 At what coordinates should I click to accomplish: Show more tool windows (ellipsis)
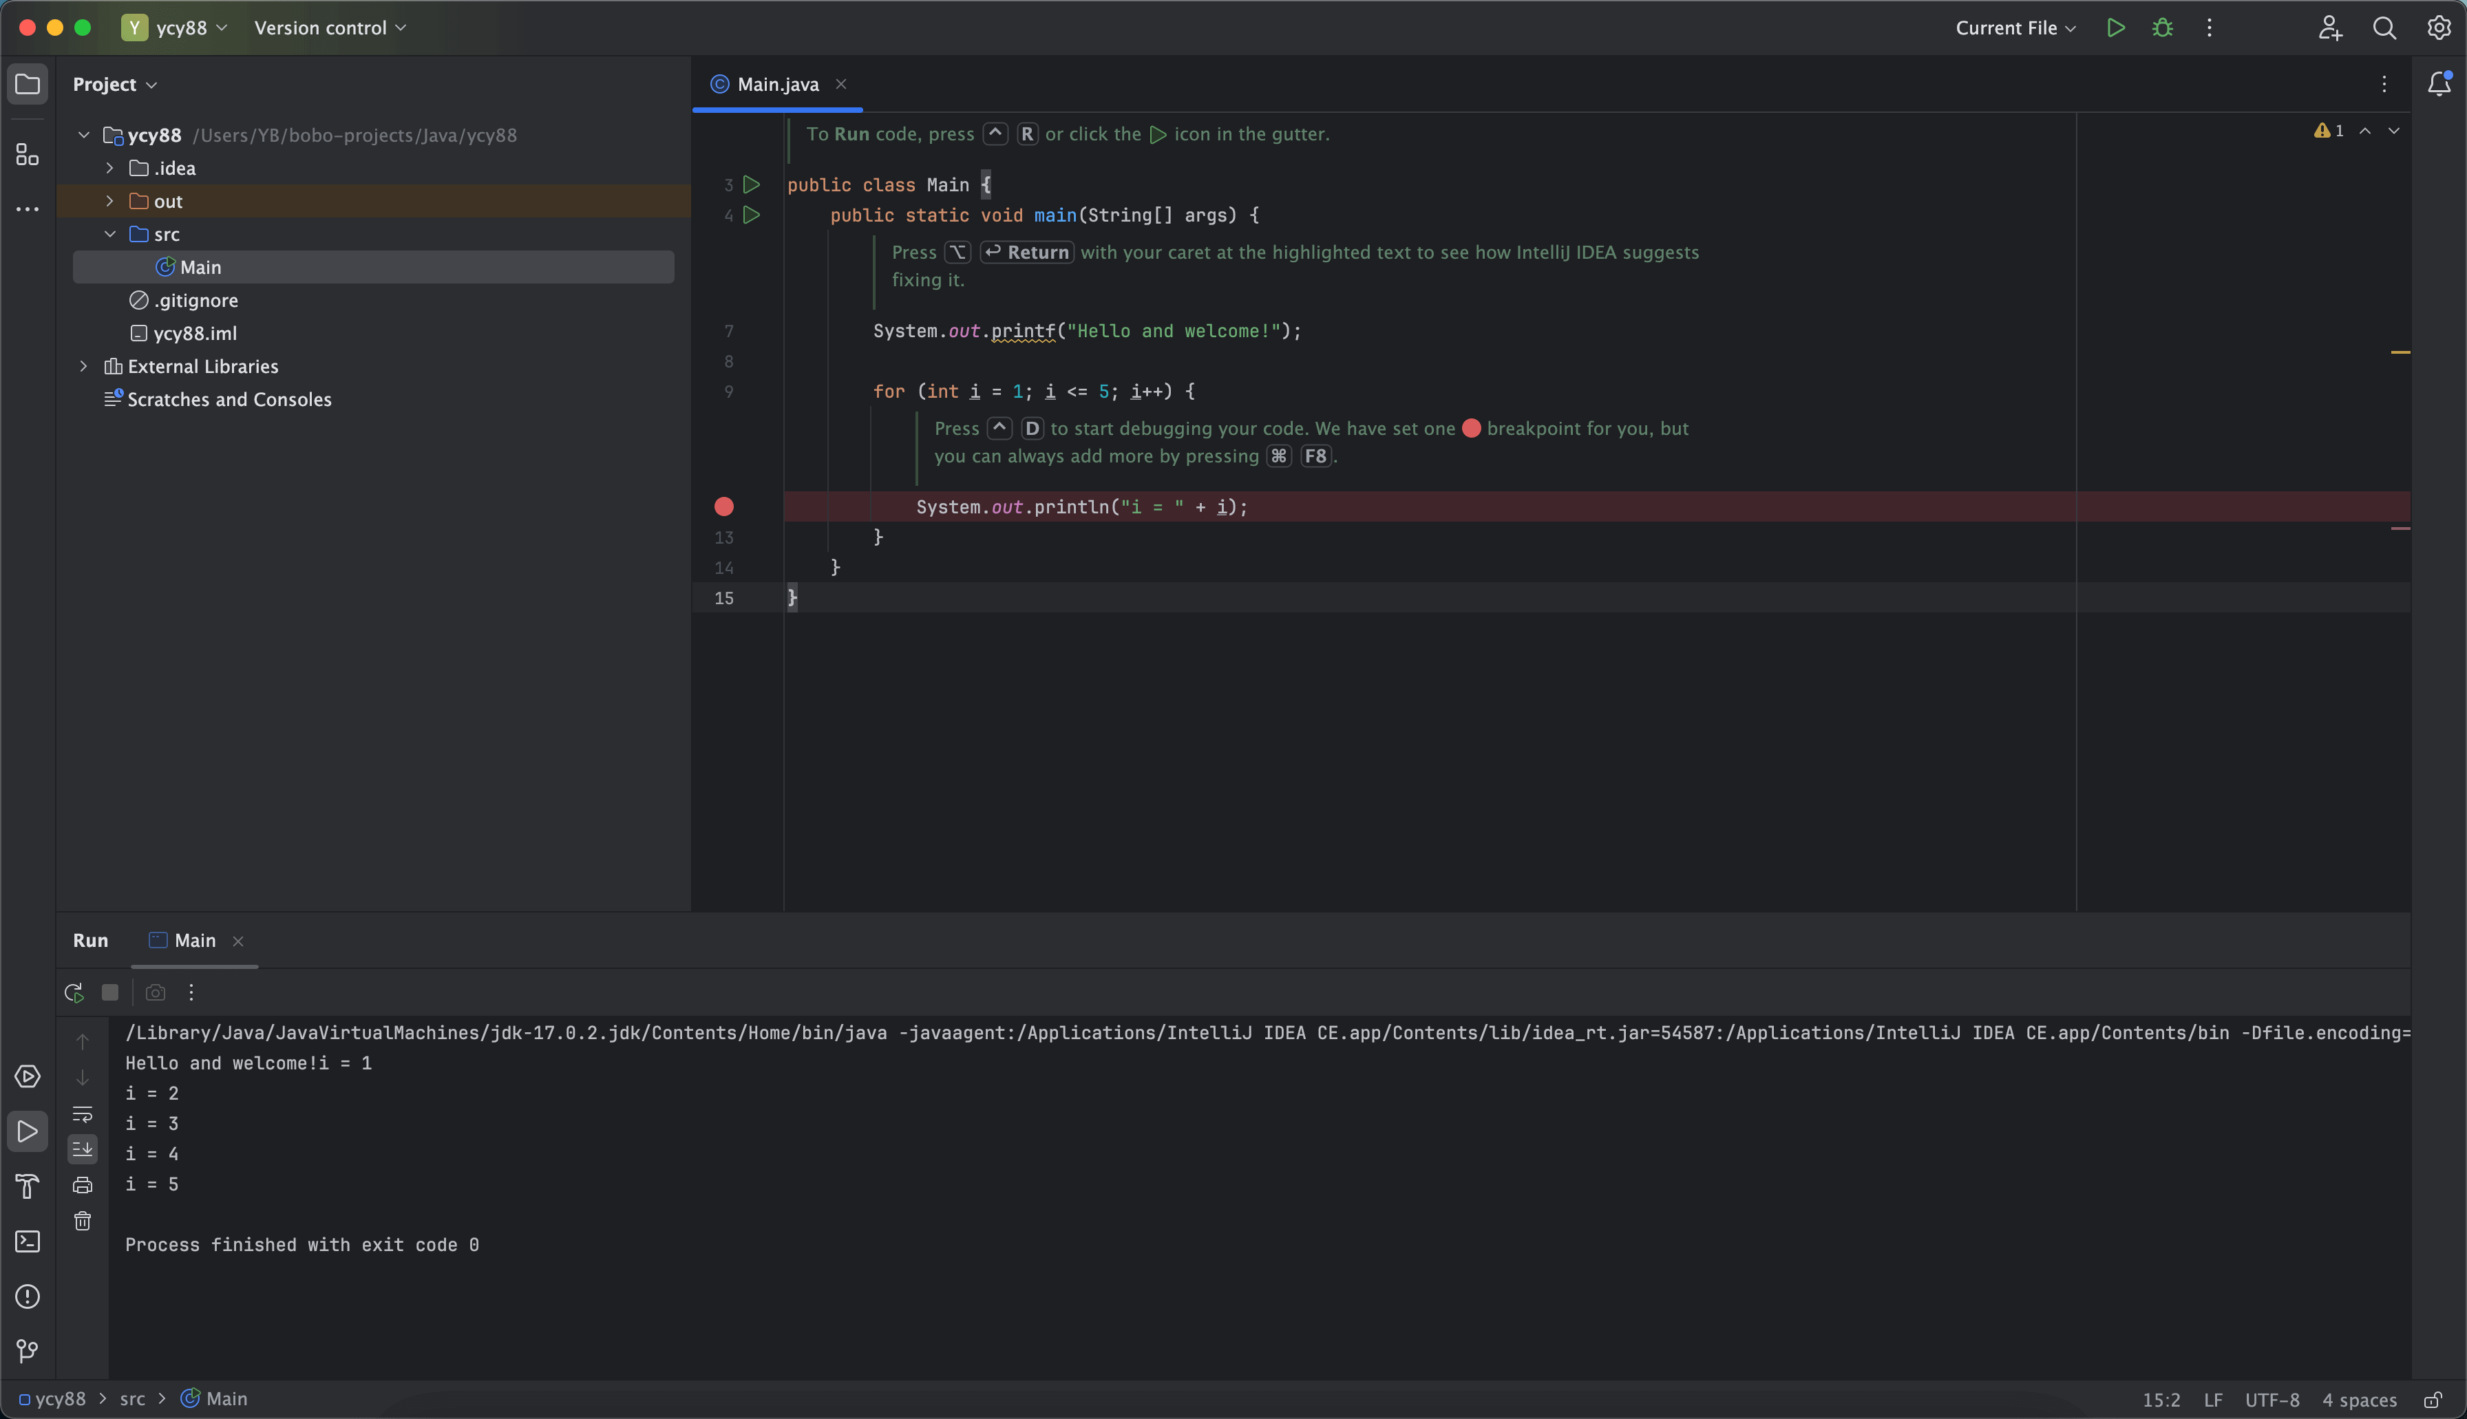click(28, 209)
